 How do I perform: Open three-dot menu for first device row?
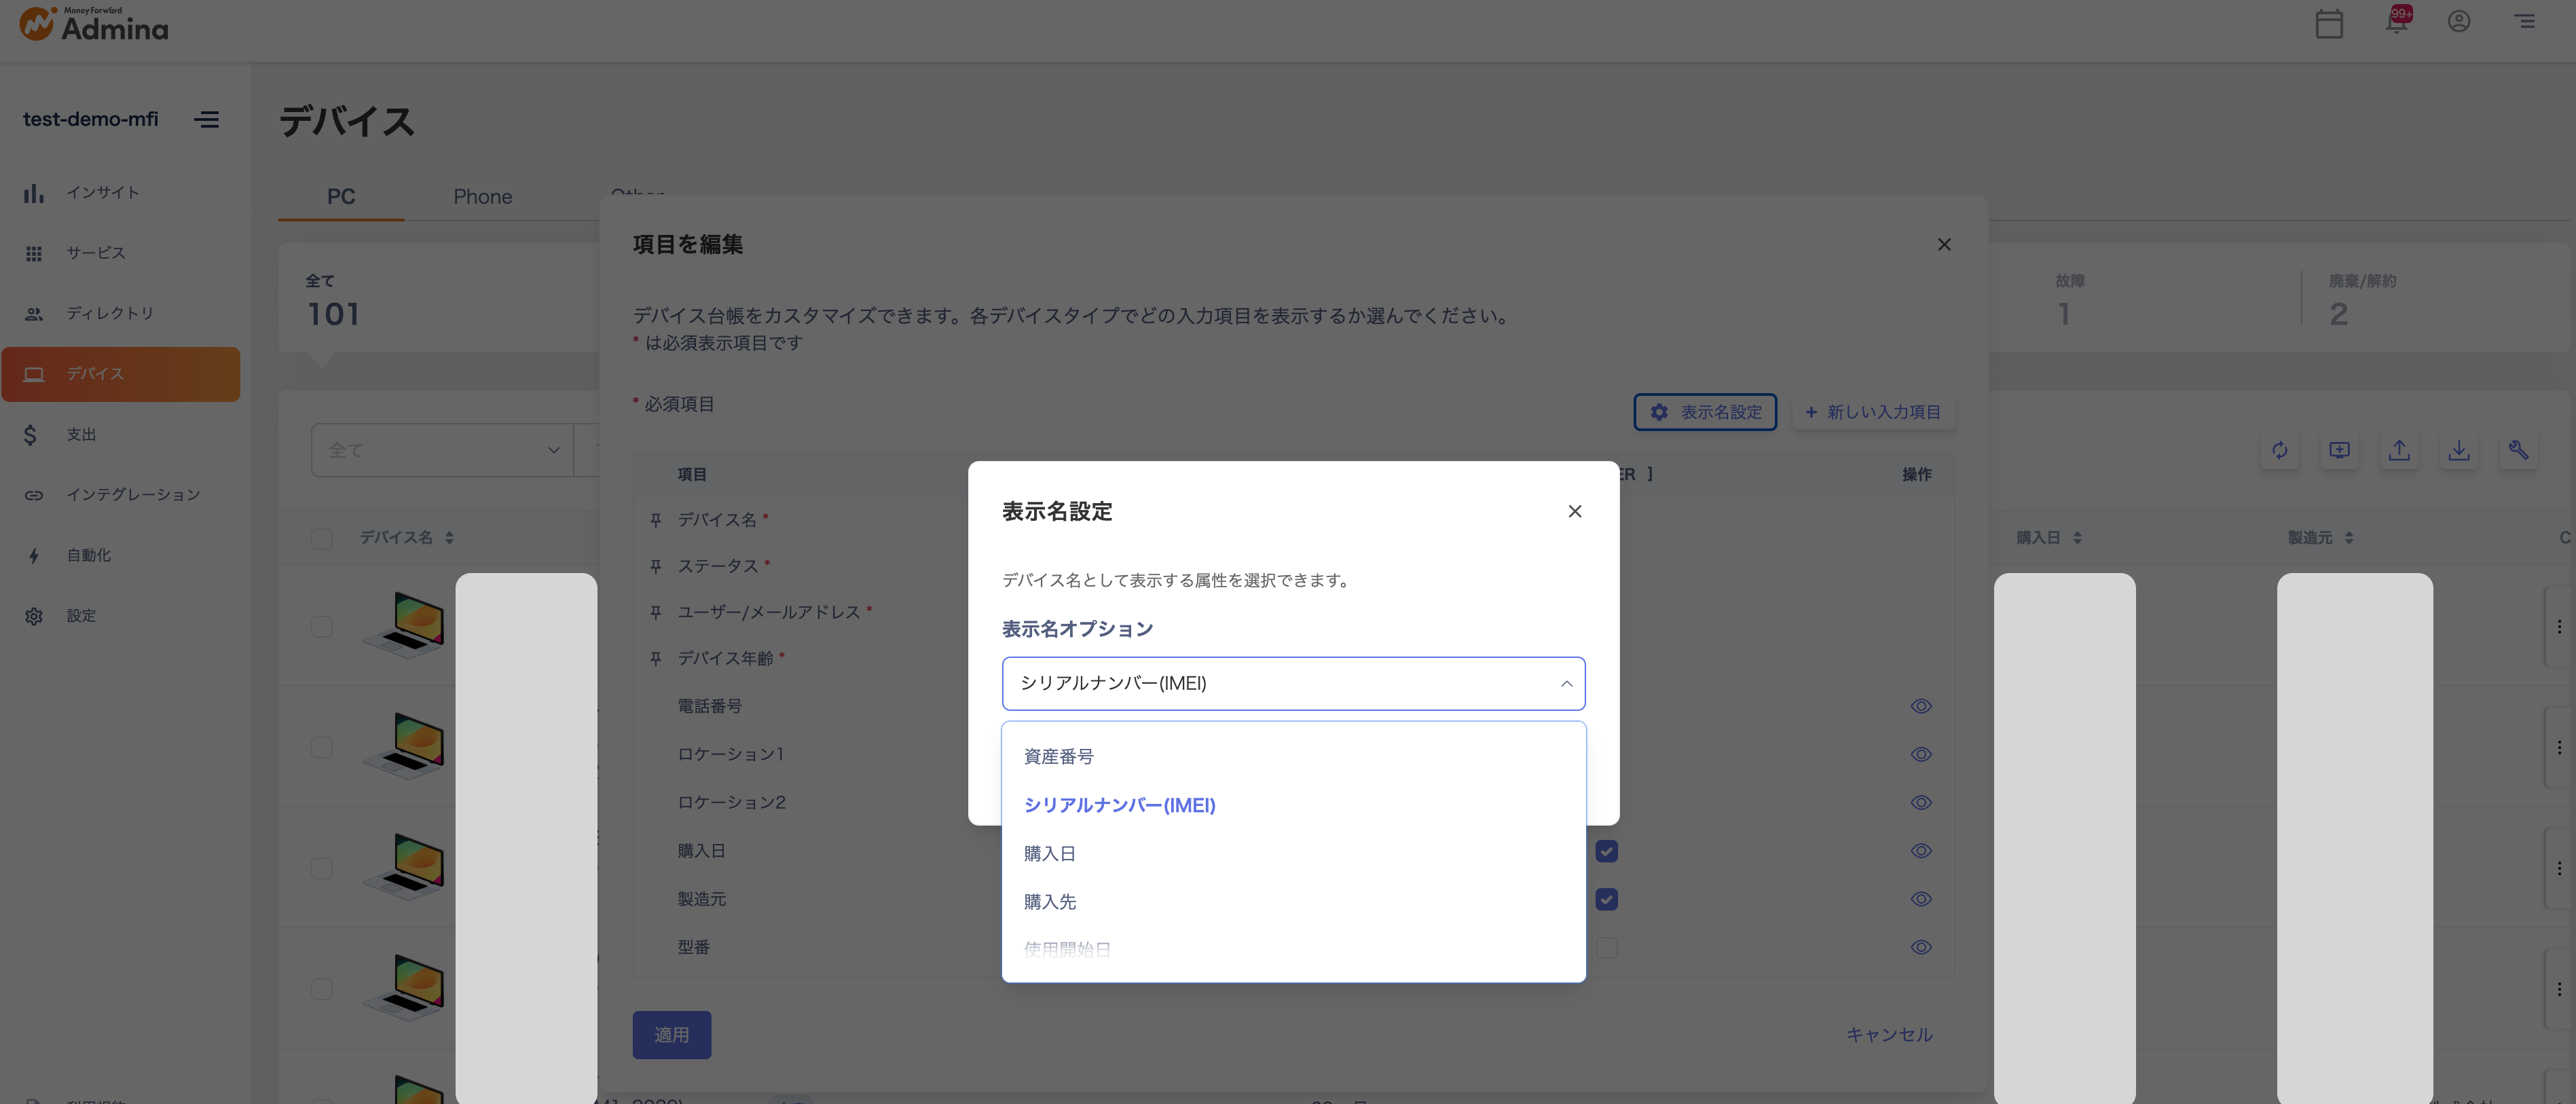[2559, 627]
